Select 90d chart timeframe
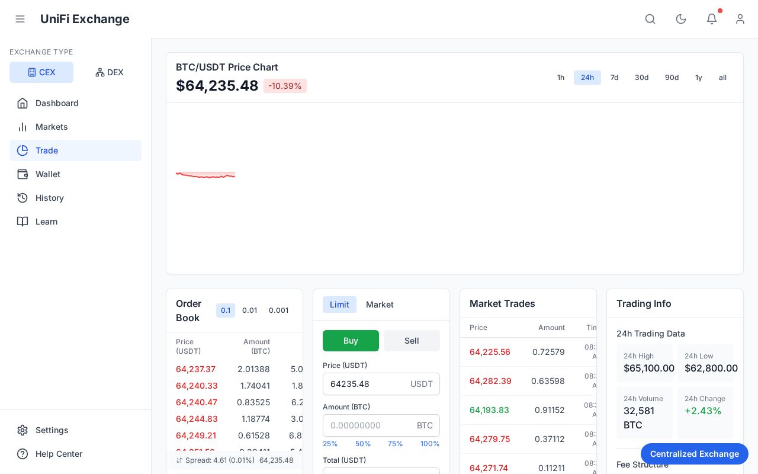Image resolution: width=758 pixels, height=474 pixels. (672, 78)
